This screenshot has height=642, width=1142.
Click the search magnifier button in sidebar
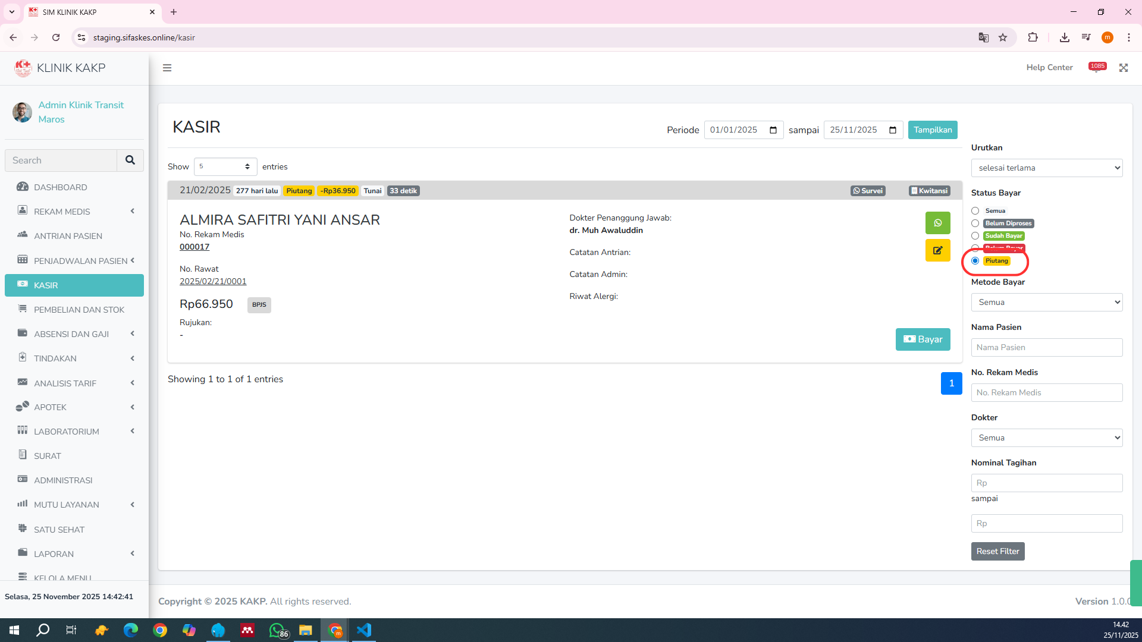pyautogui.click(x=130, y=160)
